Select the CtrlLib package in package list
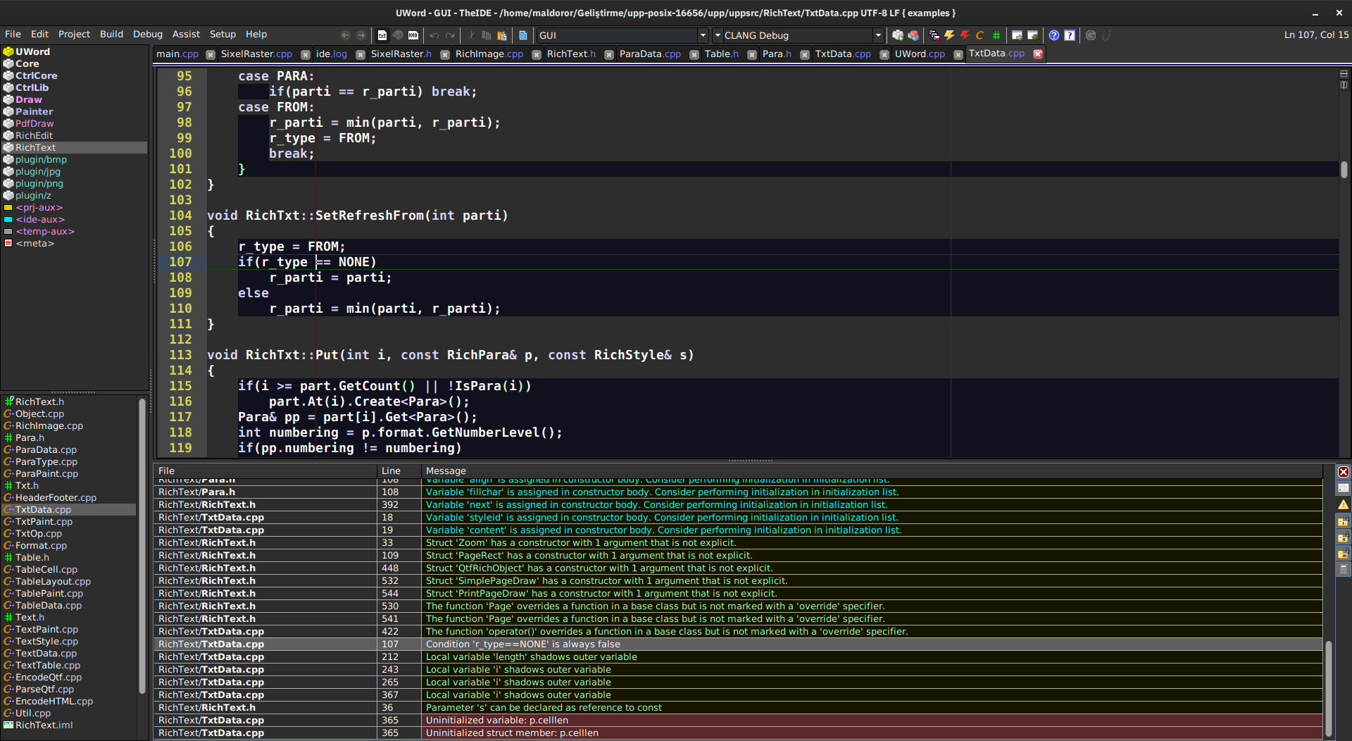This screenshot has width=1352, height=741. pos(32,87)
